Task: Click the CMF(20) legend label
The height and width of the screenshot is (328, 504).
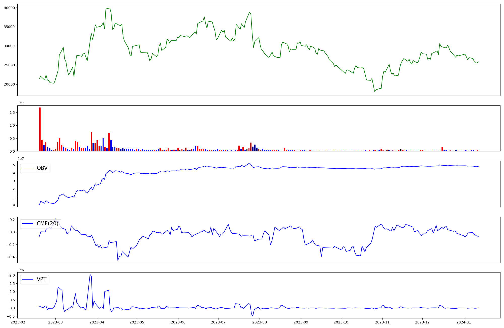Action: (x=47, y=224)
